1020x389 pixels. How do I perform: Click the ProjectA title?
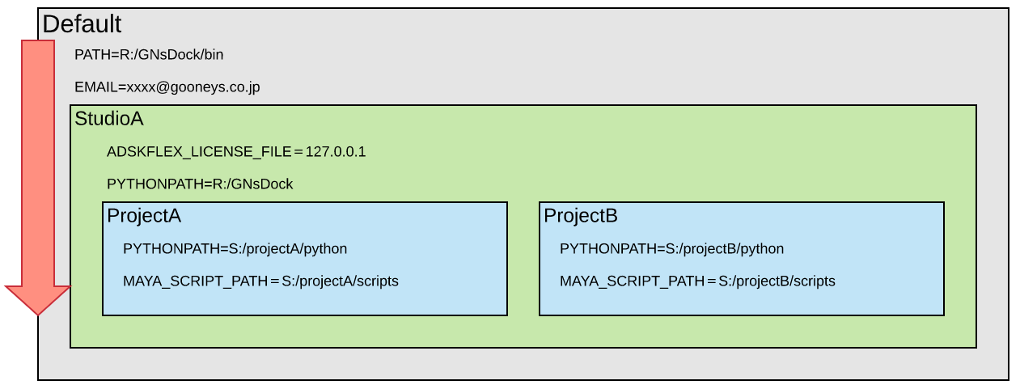pos(144,216)
